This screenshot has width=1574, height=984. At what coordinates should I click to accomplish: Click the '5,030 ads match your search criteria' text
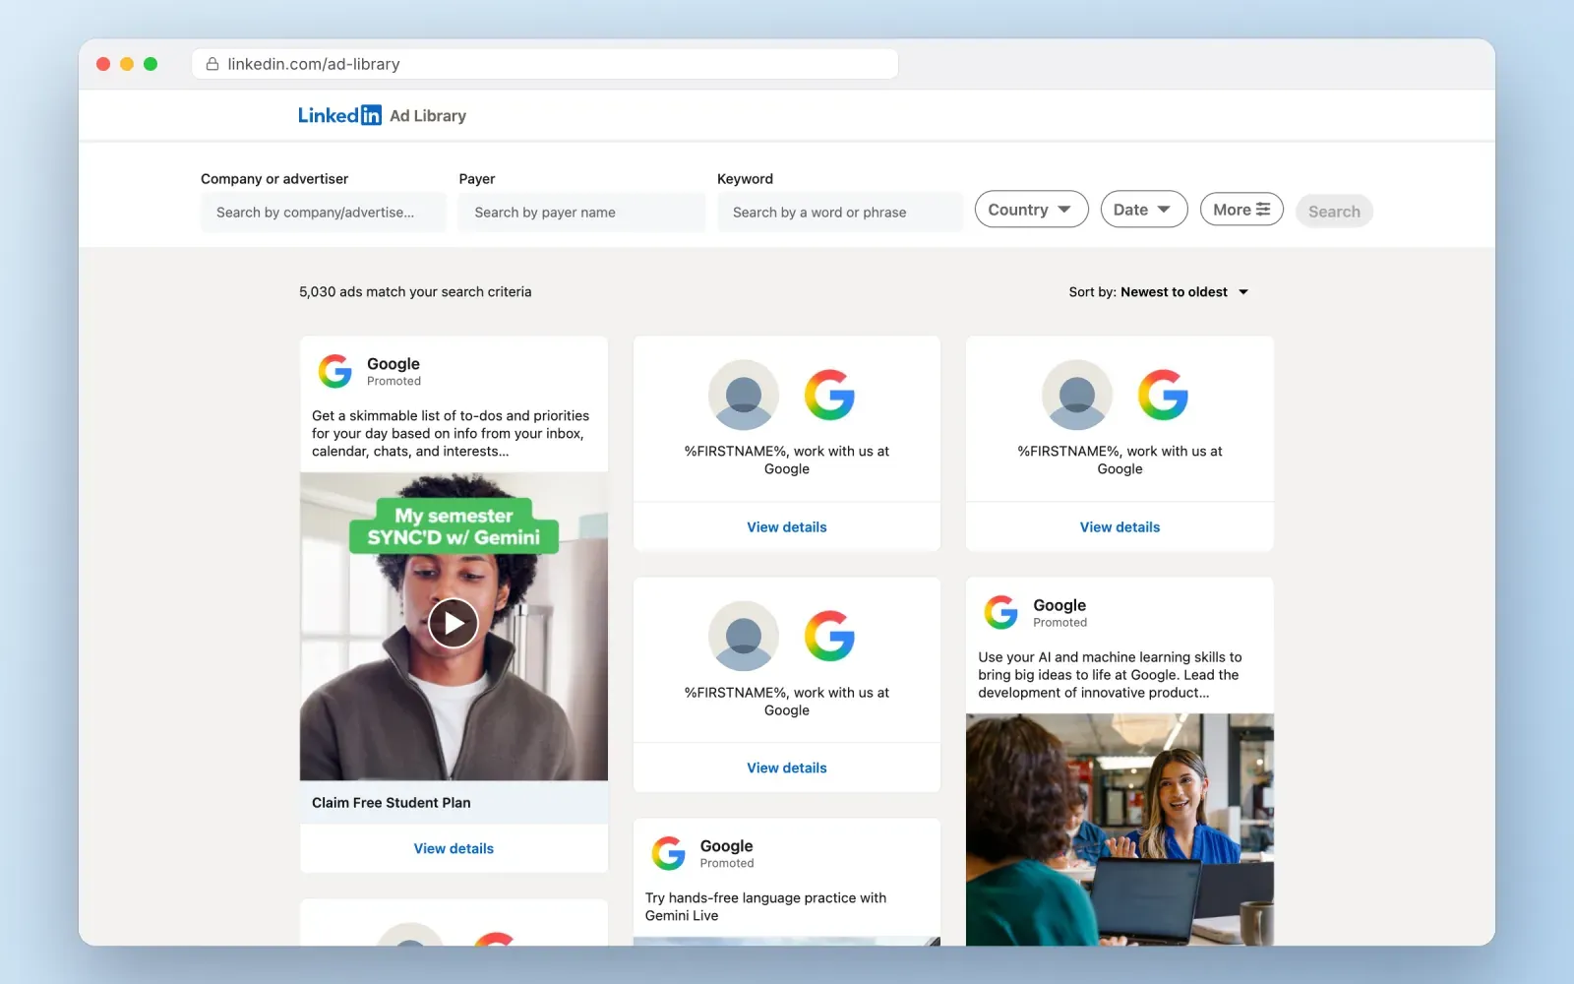point(415,292)
